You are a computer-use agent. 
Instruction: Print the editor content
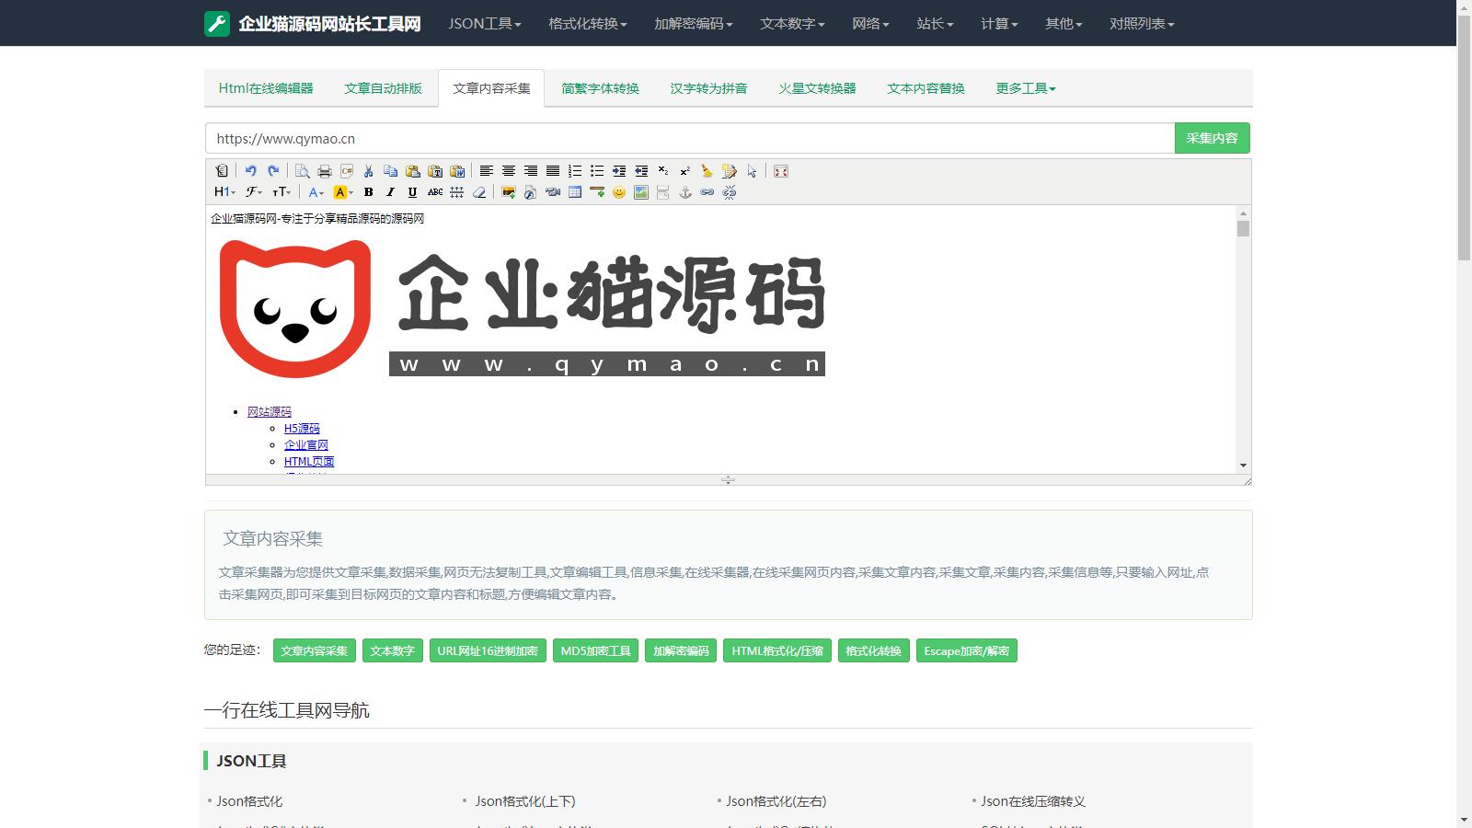coord(324,171)
